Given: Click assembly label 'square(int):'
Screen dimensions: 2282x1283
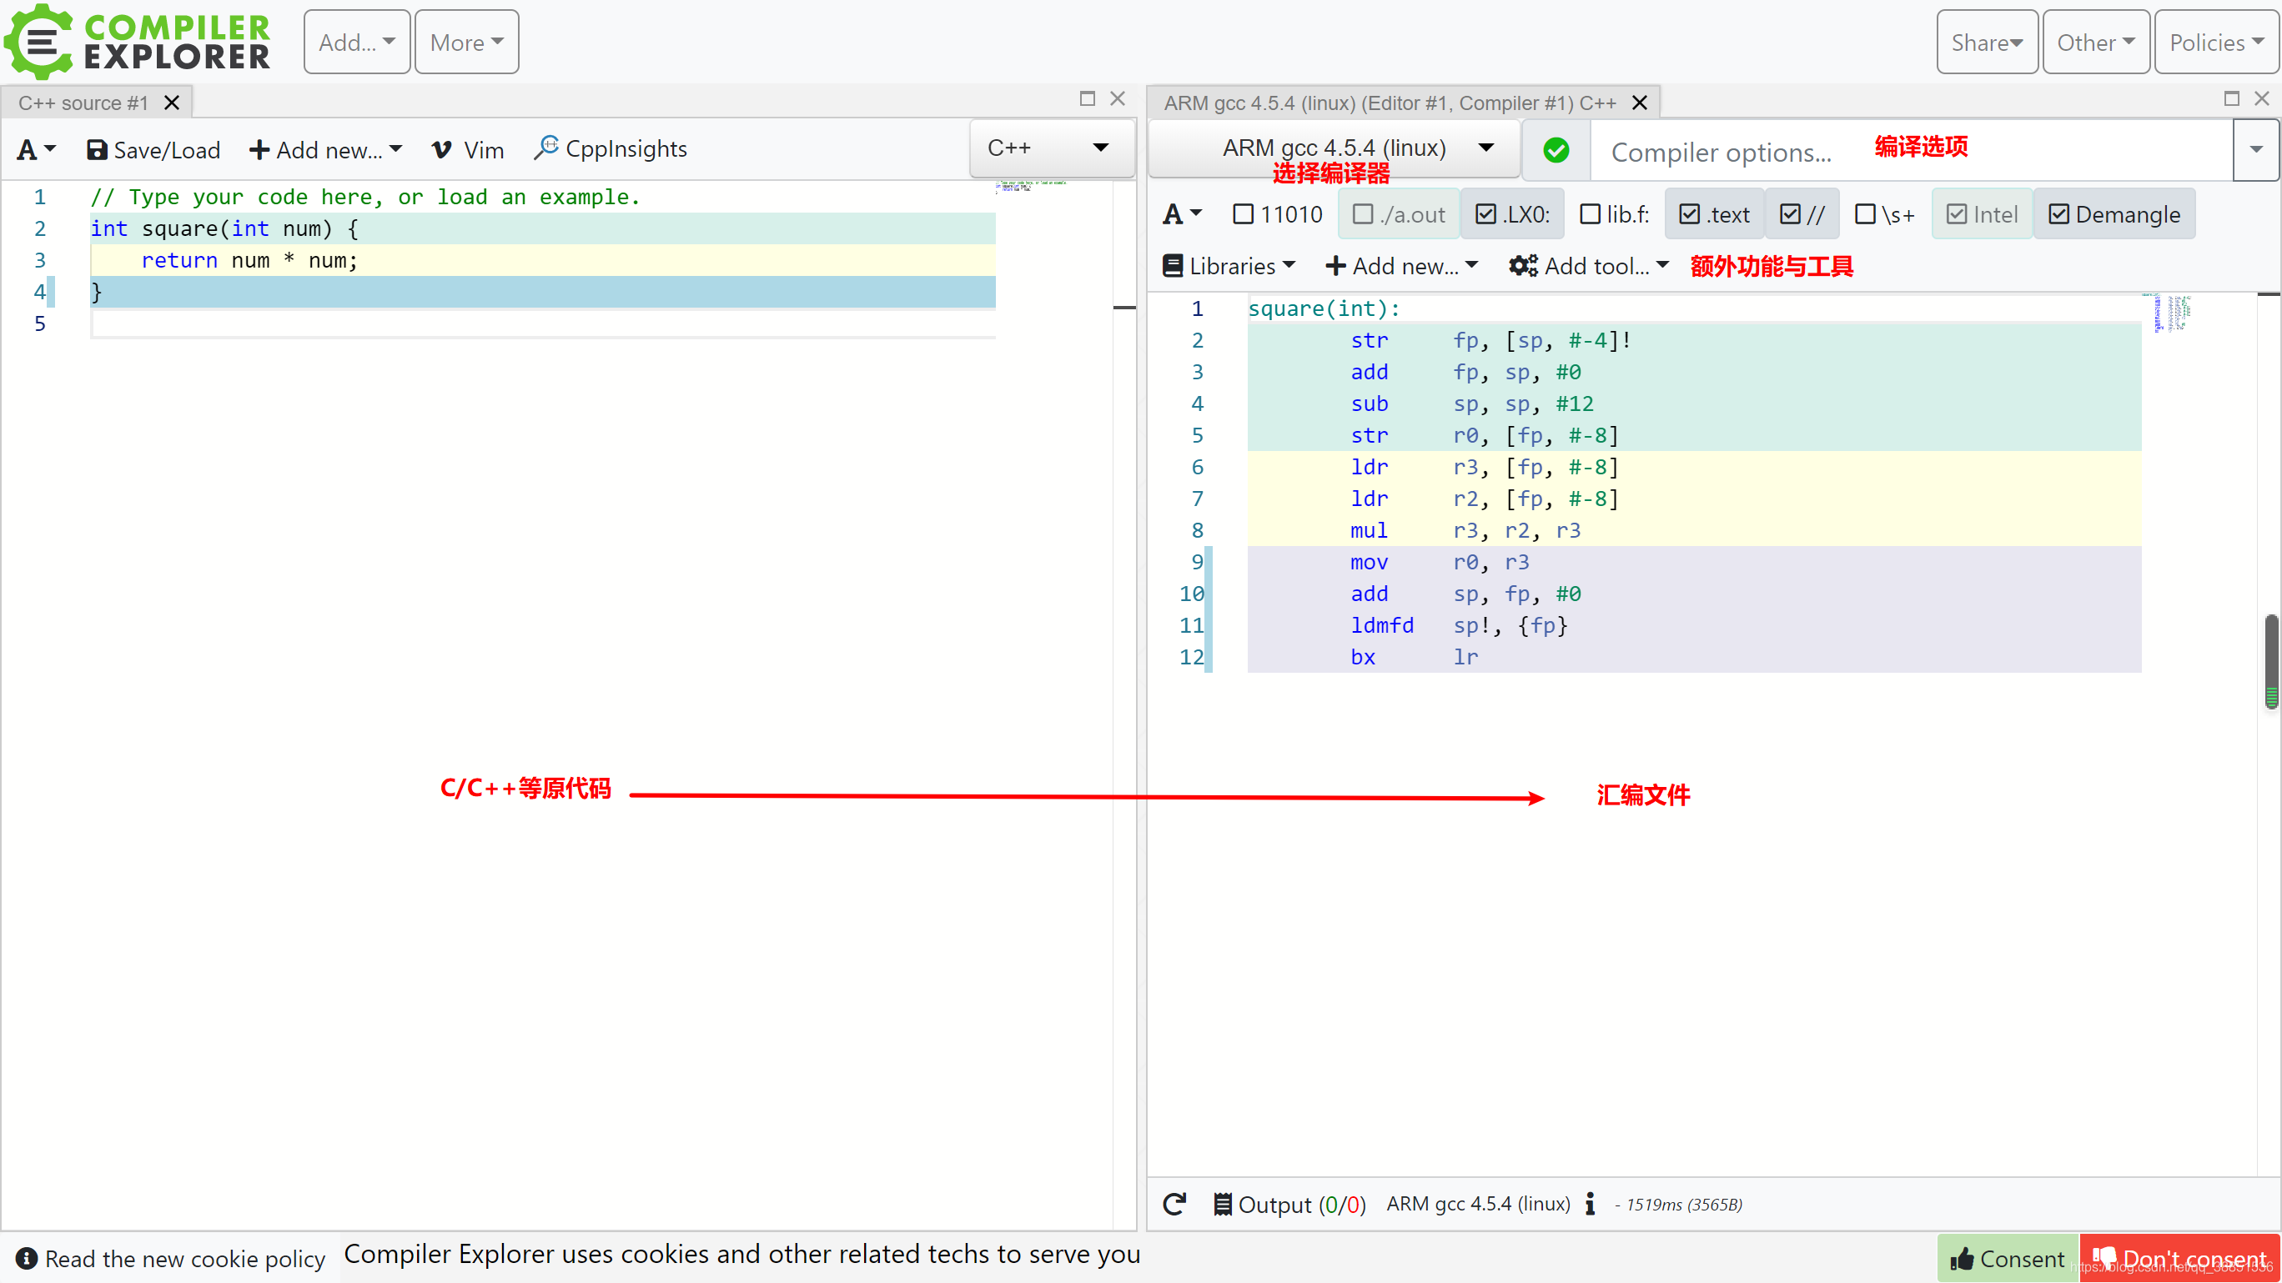Looking at the screenshot, I should (1324, 308).
